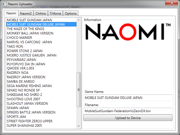Screen dimensions: 180x135
Task: Select MARVEL VS CAPCOM2 JAPAN
Action: tap(41, 42)
